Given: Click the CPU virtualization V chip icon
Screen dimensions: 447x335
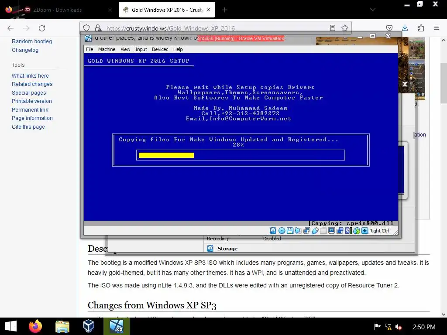Looking at the screenshot, I should coord(348,231).
